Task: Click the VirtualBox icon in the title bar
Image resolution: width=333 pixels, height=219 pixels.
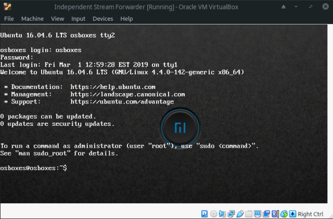Action: click(x=7, y=7)
